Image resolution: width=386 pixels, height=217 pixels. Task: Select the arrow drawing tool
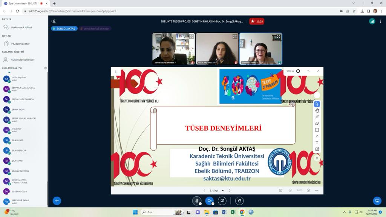[x=317, y=136]
